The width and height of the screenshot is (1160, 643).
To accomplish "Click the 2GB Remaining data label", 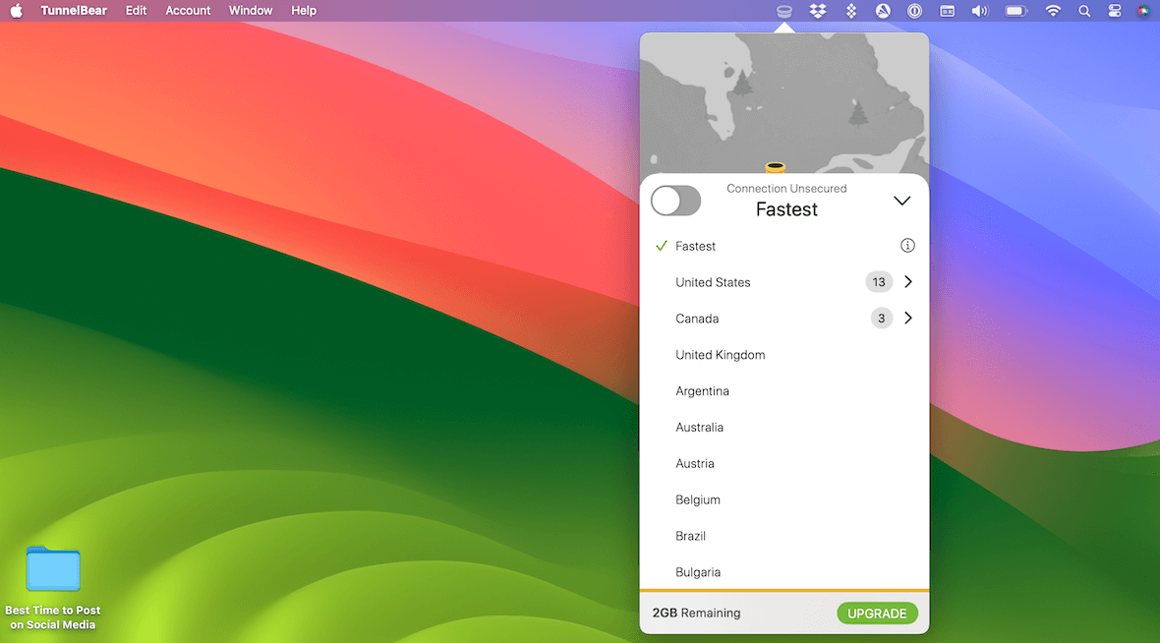I will (696, 613).
